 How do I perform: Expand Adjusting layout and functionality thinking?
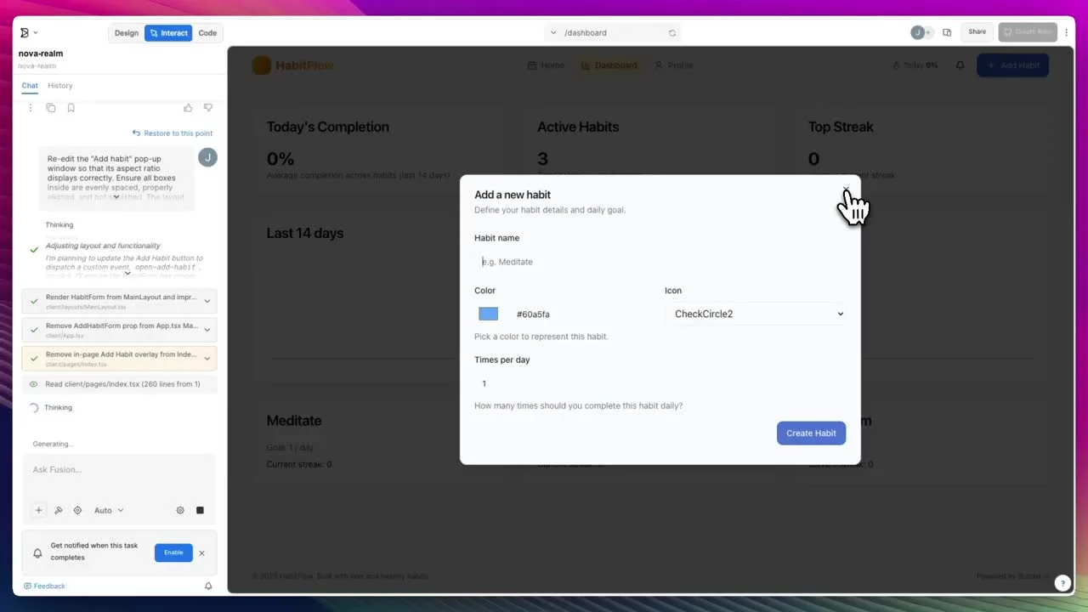pos(127,273)
